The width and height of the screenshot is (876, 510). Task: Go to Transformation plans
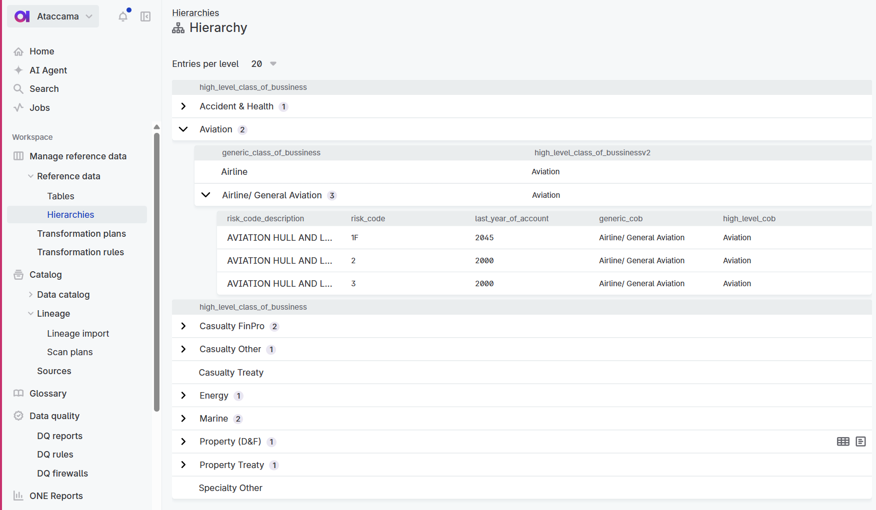81,234
